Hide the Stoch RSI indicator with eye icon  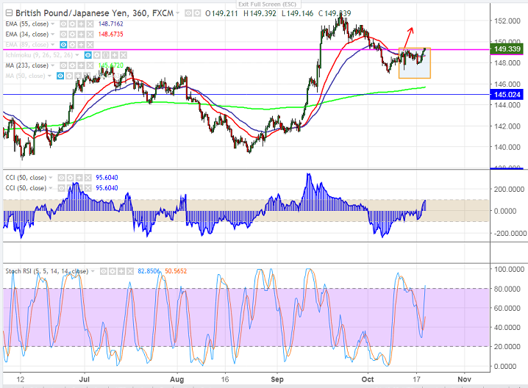(104, 271)
